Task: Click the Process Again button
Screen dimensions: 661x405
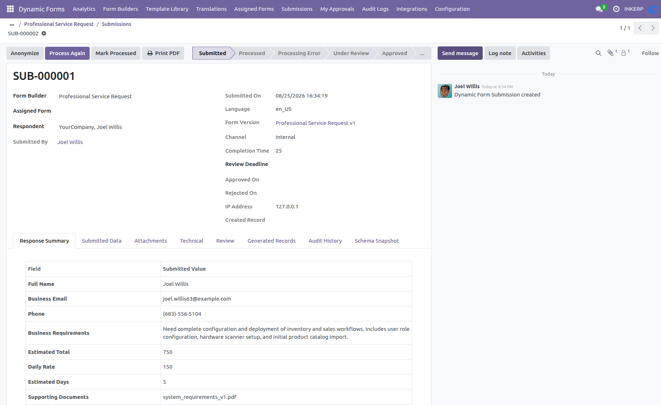Action: click(x=67, y=53)
